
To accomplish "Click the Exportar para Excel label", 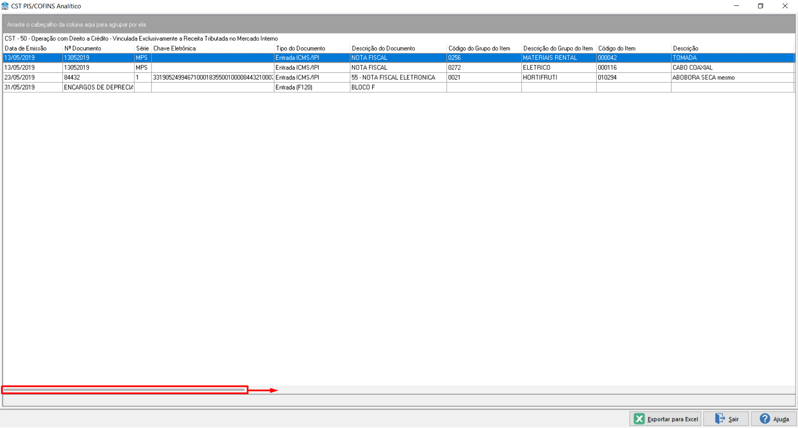I will click(x=672, y=419).
